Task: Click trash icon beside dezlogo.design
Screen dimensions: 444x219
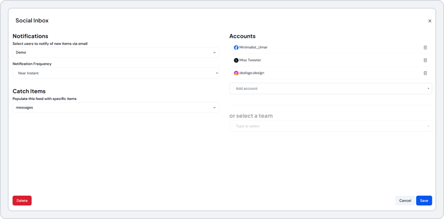Action: point(425,73)
